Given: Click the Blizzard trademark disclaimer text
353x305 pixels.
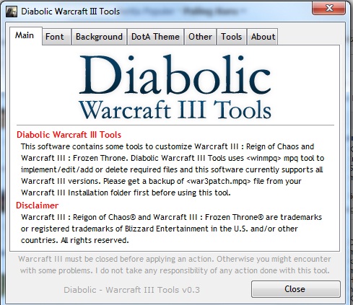Looking at the screenshot, I should point(171,229).
